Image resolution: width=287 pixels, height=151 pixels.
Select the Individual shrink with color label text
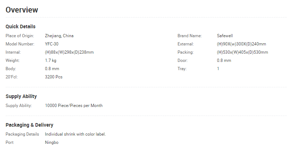[75, 134]
